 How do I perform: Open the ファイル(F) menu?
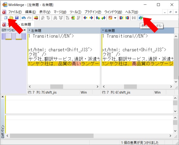point(15,12)
